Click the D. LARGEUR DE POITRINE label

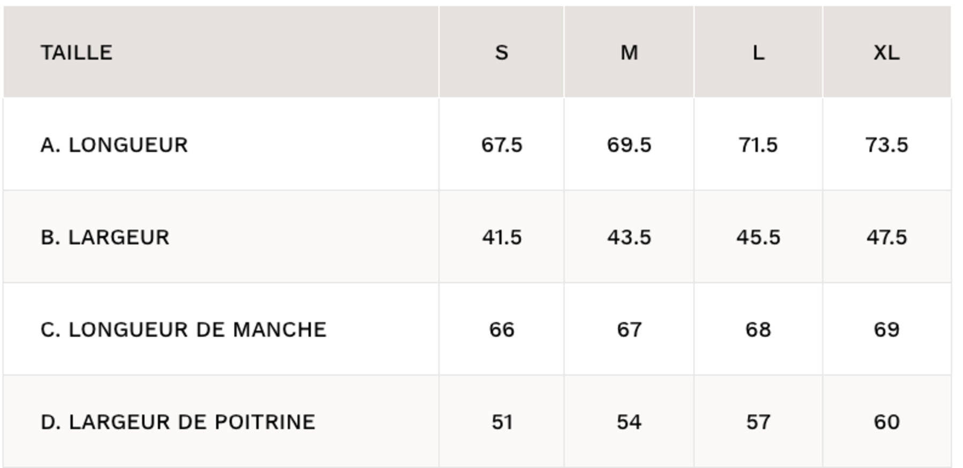178,422
